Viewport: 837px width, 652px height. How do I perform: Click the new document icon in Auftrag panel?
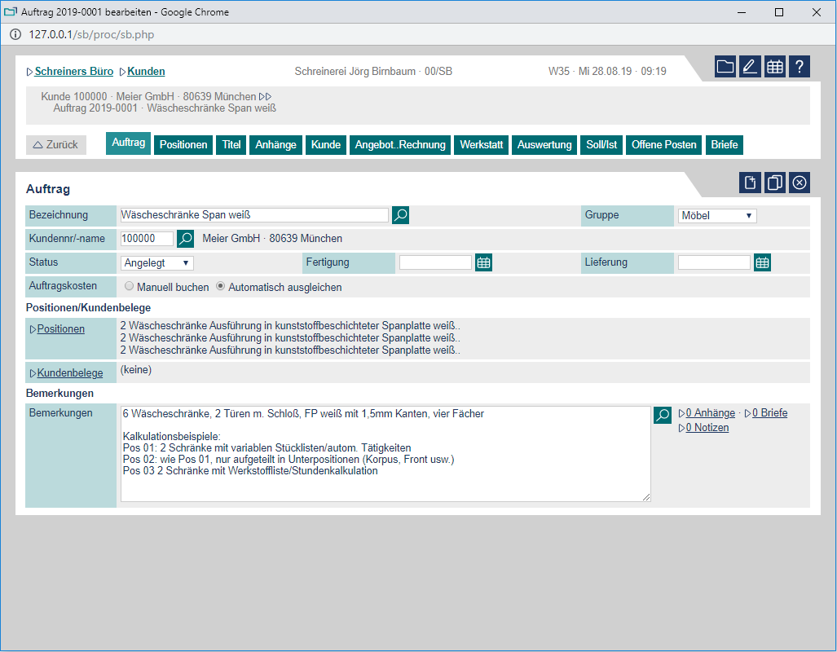(750, 183)
